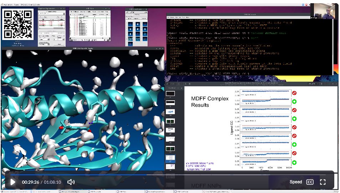Open the Help menu in VMD Main
Image resolution: width=340 pixels, height=193 pixels.
(106, 12)
